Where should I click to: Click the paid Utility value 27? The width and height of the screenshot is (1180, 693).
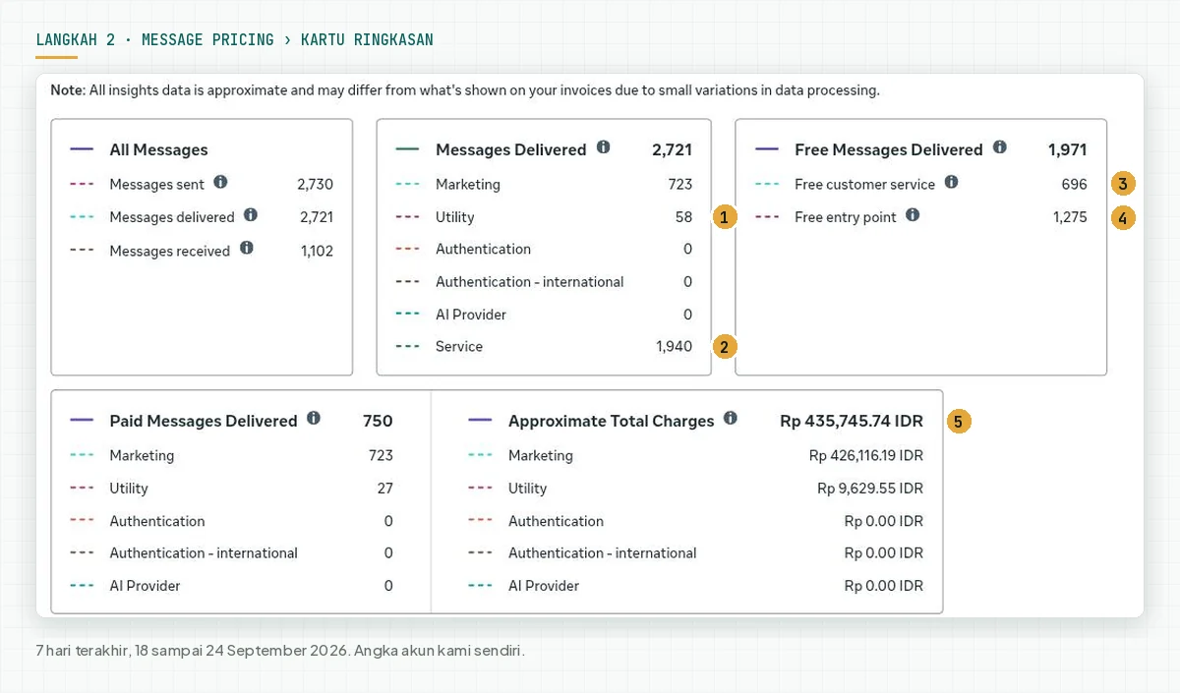pyautogui.click(x=384, y=488)
